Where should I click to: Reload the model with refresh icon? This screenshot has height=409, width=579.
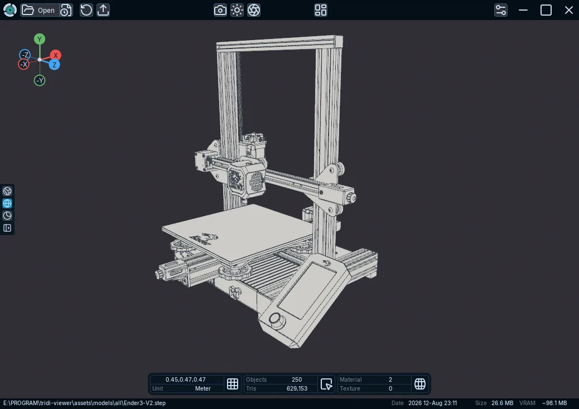coord(86,10)
